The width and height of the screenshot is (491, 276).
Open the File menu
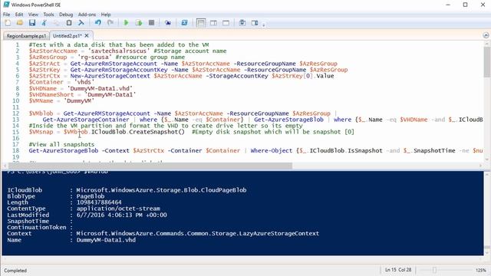(x=7, y=15)
